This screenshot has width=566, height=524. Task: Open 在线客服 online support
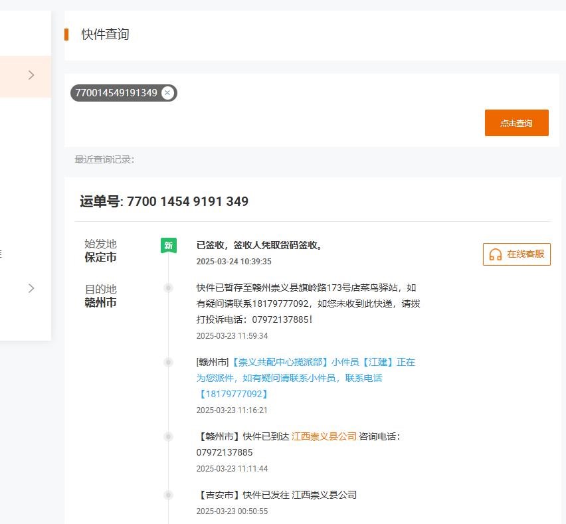tap(517, 254)
